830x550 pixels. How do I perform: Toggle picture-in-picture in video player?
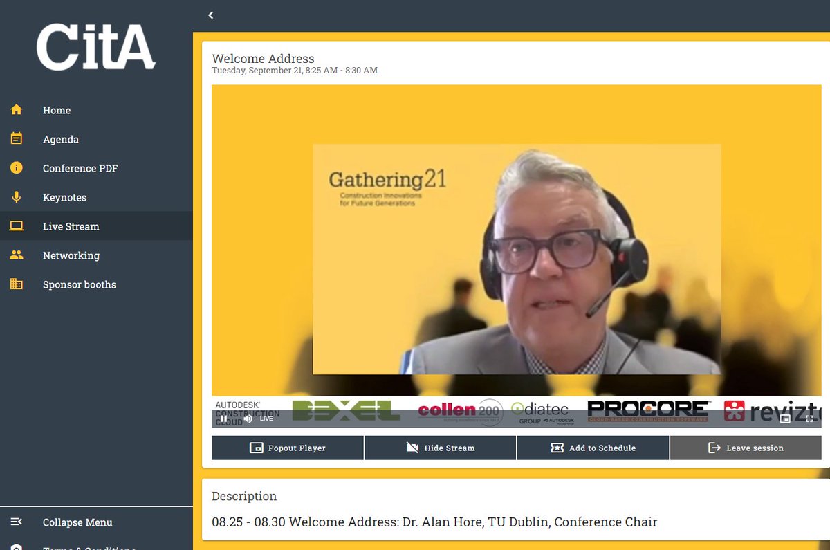point(785,419)
